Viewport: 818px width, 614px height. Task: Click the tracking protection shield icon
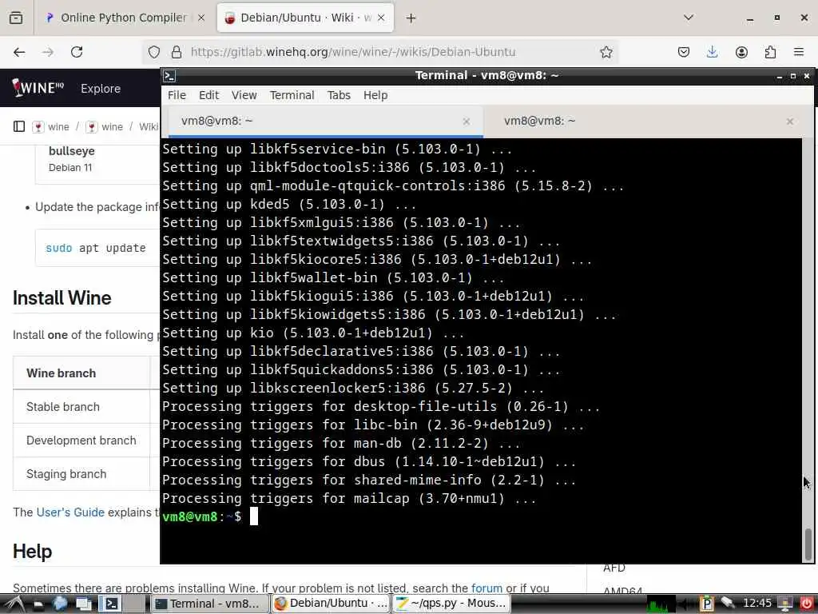154,52
